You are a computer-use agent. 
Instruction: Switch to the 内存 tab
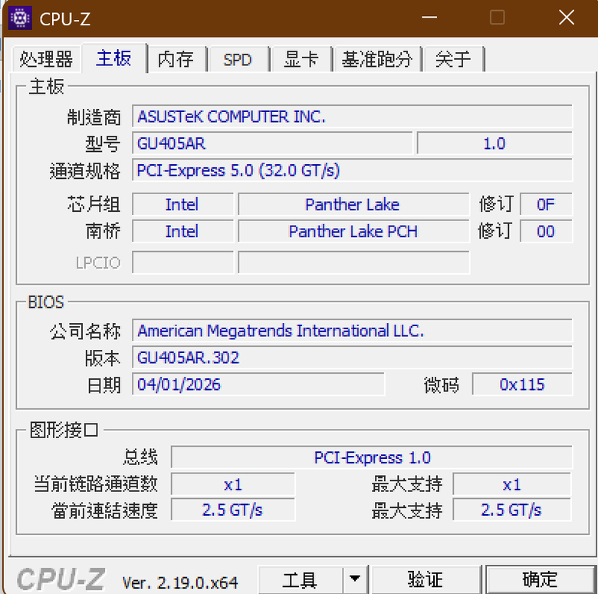coord(176,60)
